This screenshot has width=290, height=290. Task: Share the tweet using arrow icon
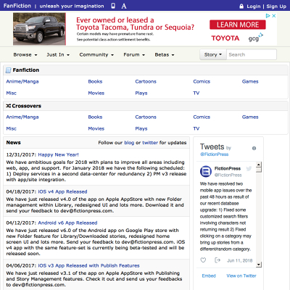pos(217,260)
